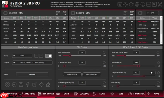Click the CORE VID lock value field
Image resolution: width=164 pixels, height=98 pixels.
pos(82,63)
